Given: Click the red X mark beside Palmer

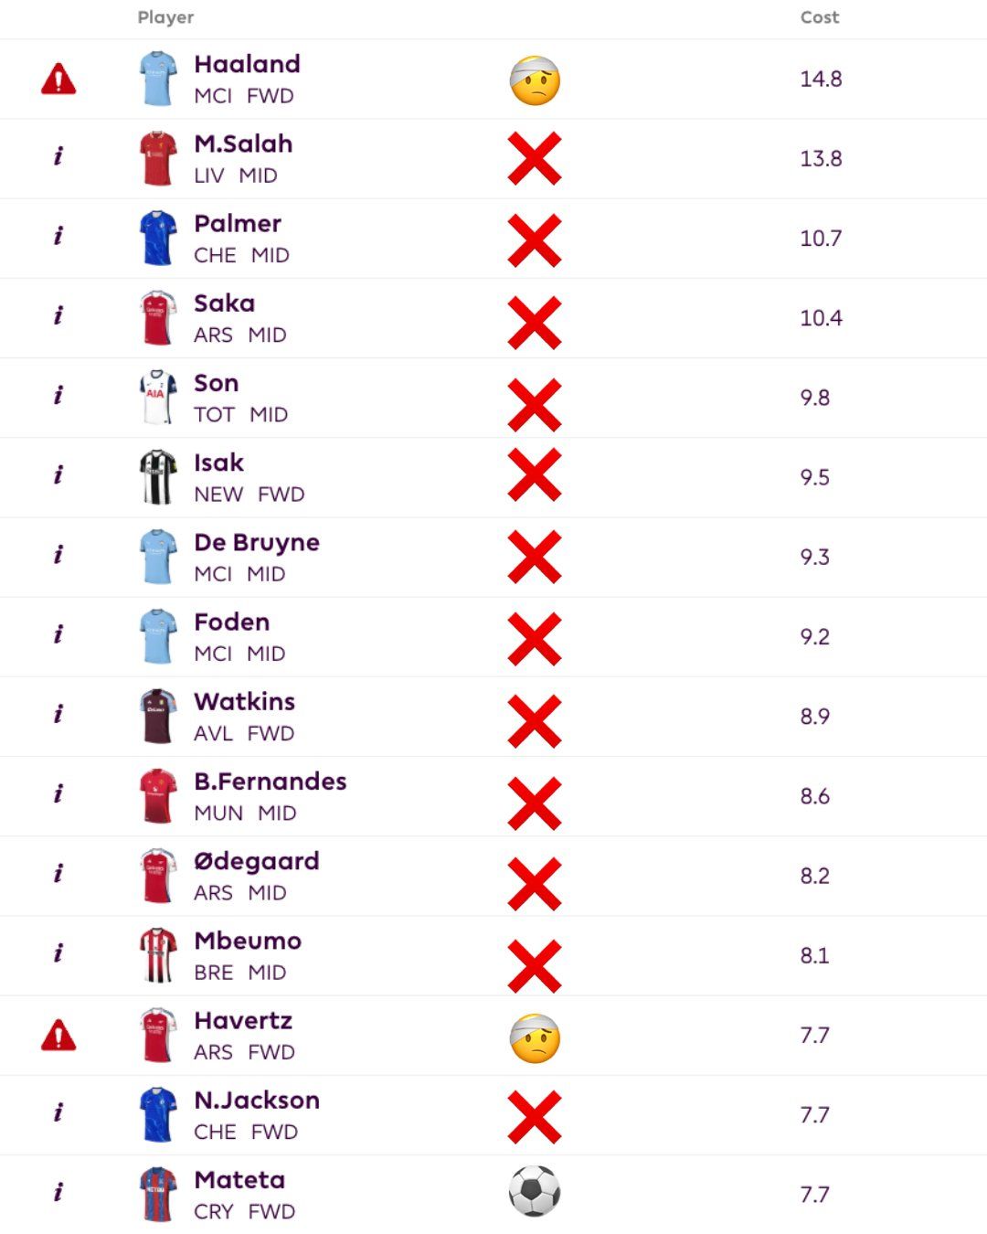Looking at the screenshot, I should [x=535, y=240].
